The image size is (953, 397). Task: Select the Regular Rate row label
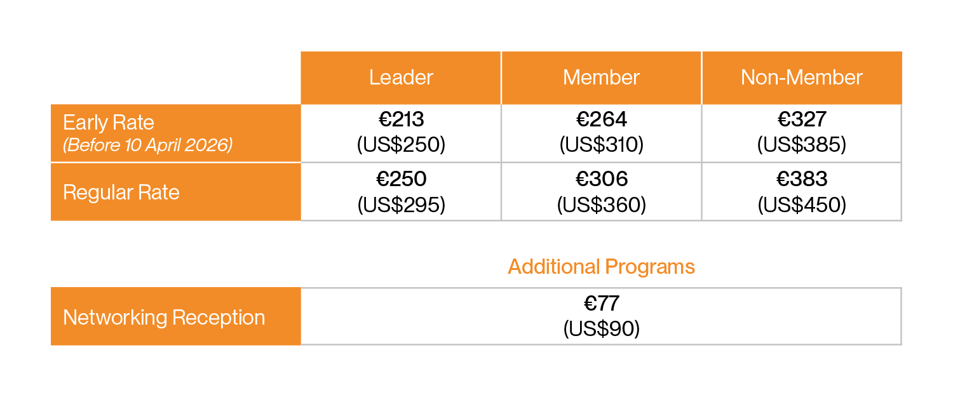121,192
